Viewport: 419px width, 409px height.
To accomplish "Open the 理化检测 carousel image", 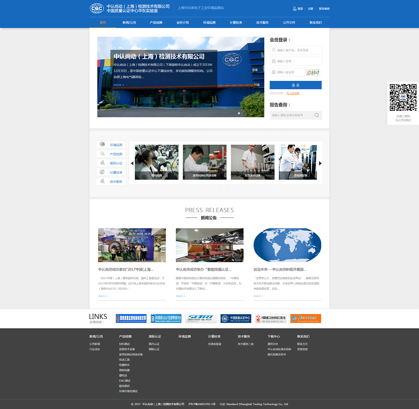I will 157,162.
